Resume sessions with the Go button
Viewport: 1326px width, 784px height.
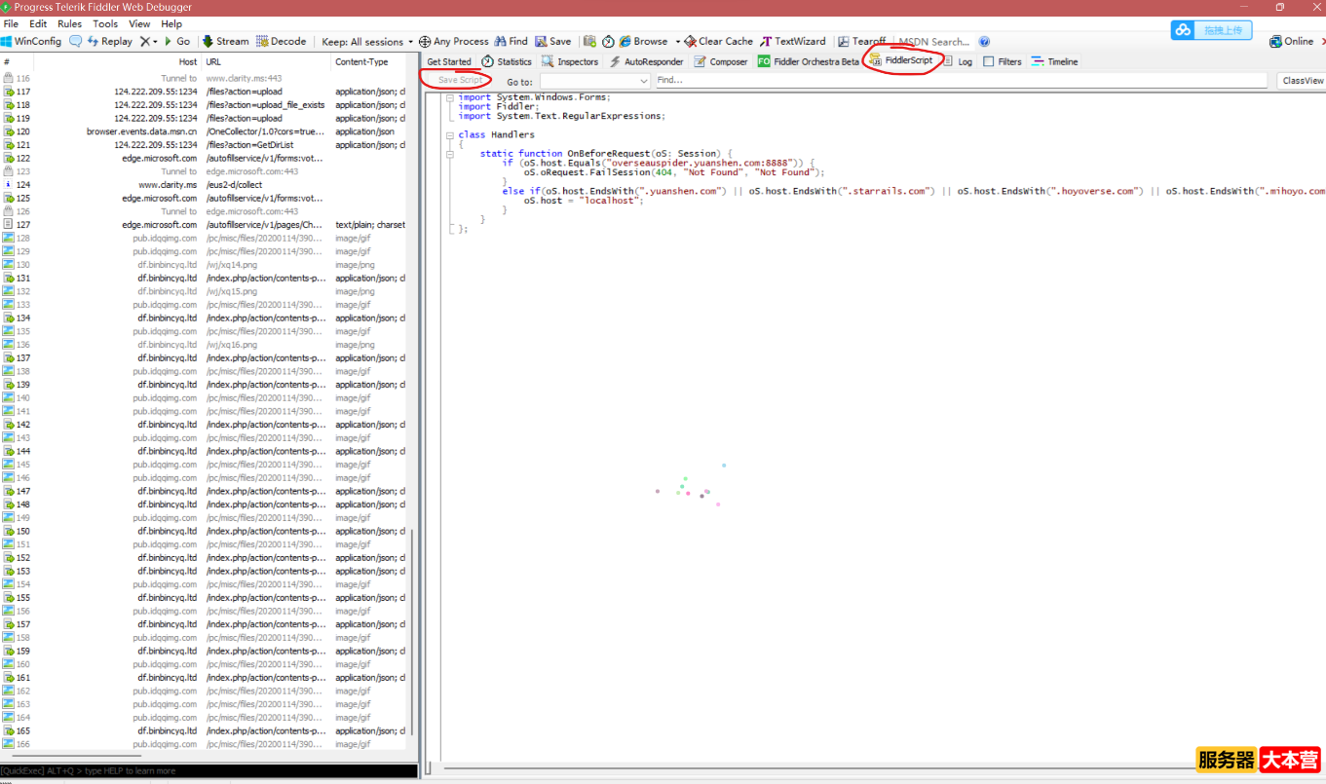click(x=176, y=42)
